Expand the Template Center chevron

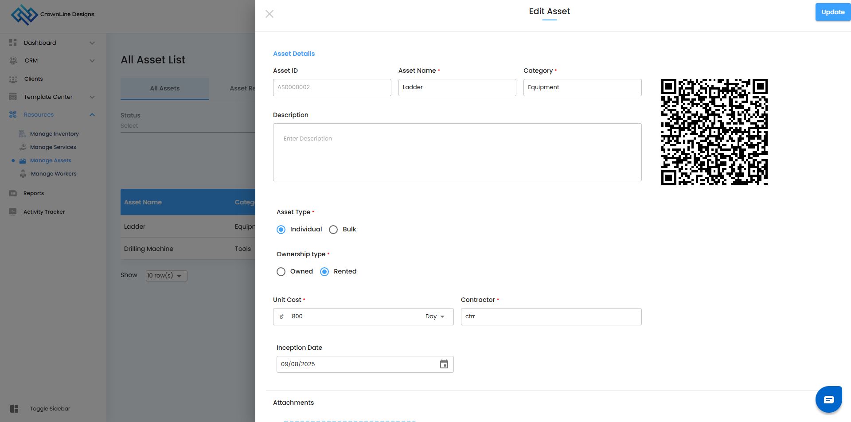click(92, 97)
